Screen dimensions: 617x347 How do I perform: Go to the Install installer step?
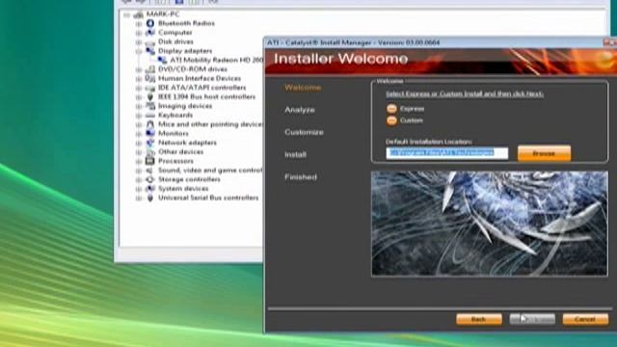[295, 154]
